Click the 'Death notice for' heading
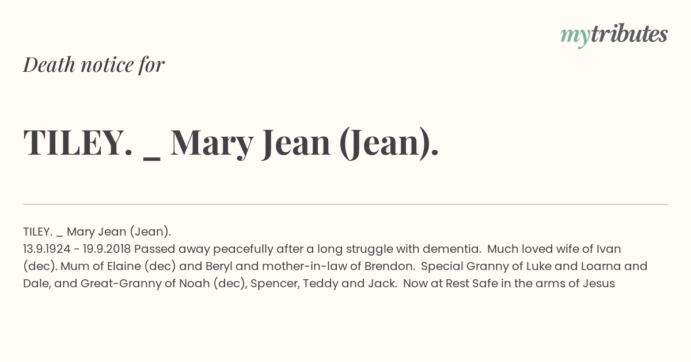 tap(94, 65)
